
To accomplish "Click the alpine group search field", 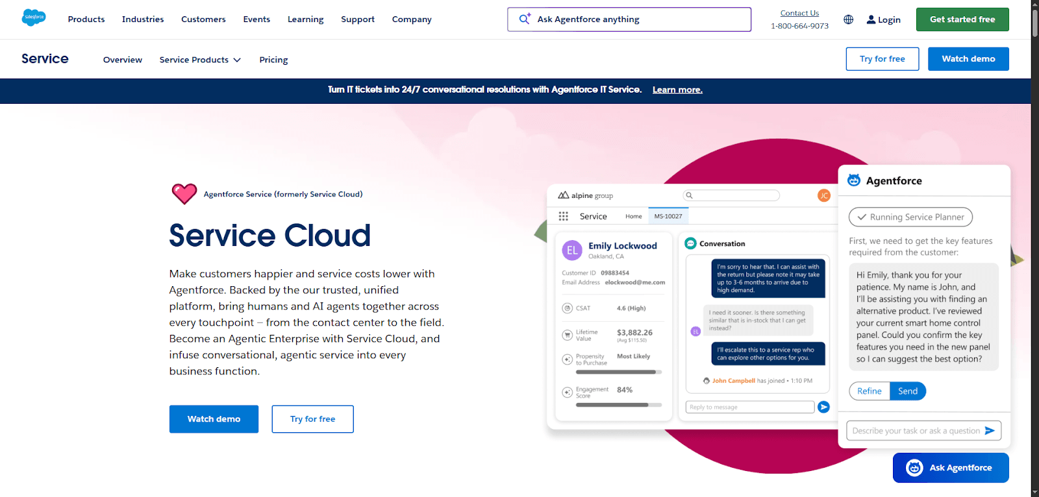I will (x=731, y=195).
